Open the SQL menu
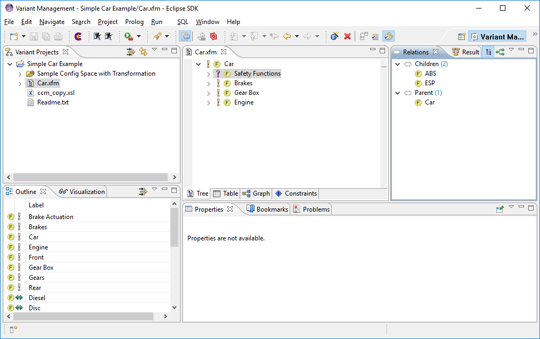 tap(183, 22)
